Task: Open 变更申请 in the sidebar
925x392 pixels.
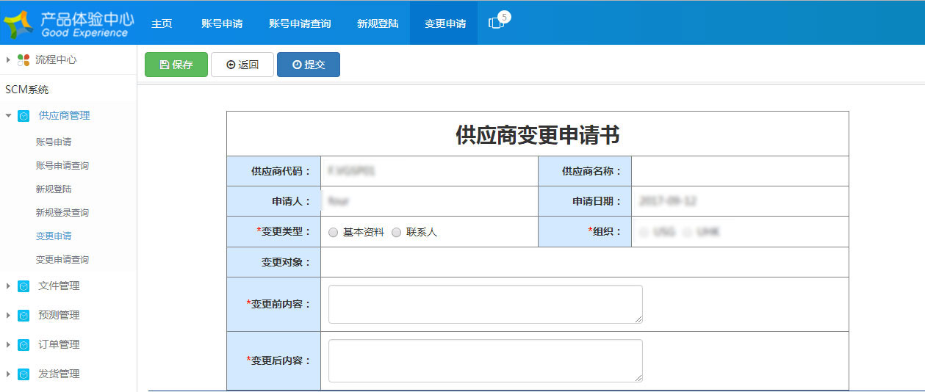Action: click(x=54, y=236)
